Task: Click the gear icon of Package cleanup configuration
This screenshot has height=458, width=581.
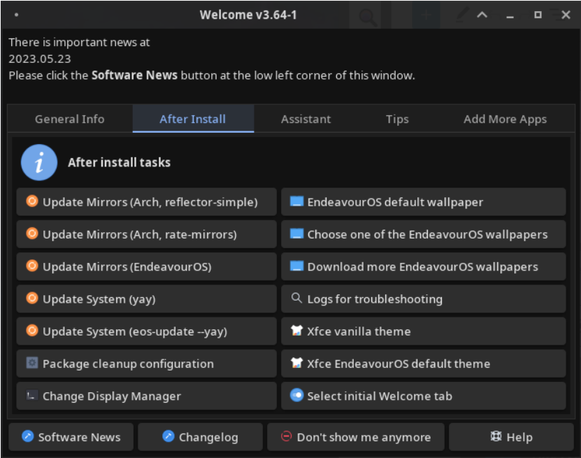Action: point(32,363)
